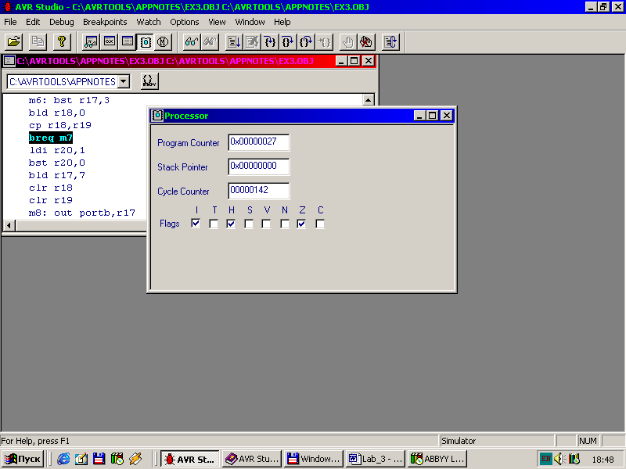626x469 pixels.
Task: Toggle the V flag checkbox
Action: tap(266, 224)
